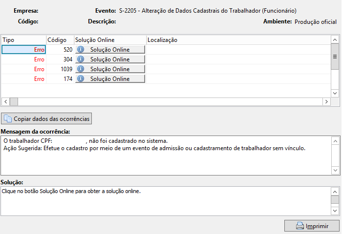Click info icon on error 174 row
342x234 pixels.
(81, 78)
